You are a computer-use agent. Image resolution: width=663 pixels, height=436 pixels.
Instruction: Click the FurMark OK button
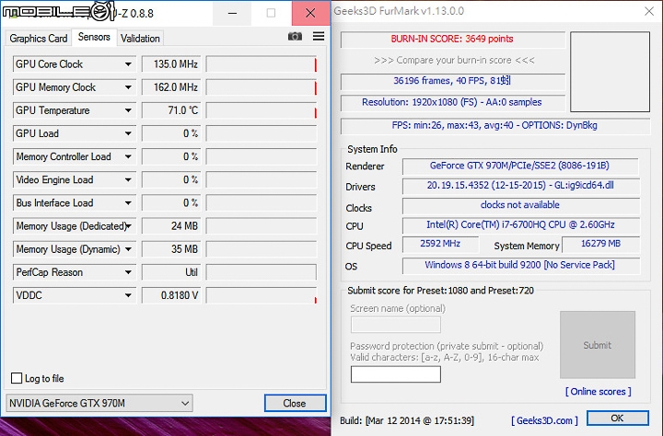coord(617,419)
